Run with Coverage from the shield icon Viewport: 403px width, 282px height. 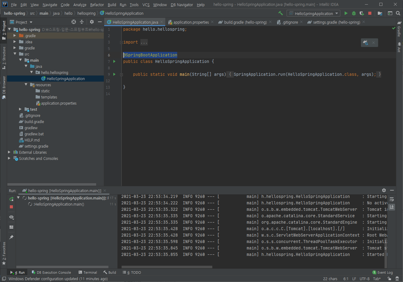362,13
